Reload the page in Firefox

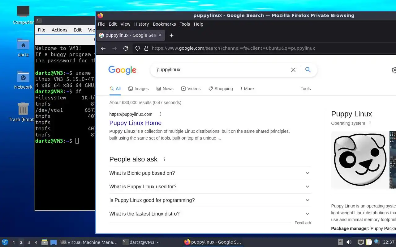(x=126, y=48)
